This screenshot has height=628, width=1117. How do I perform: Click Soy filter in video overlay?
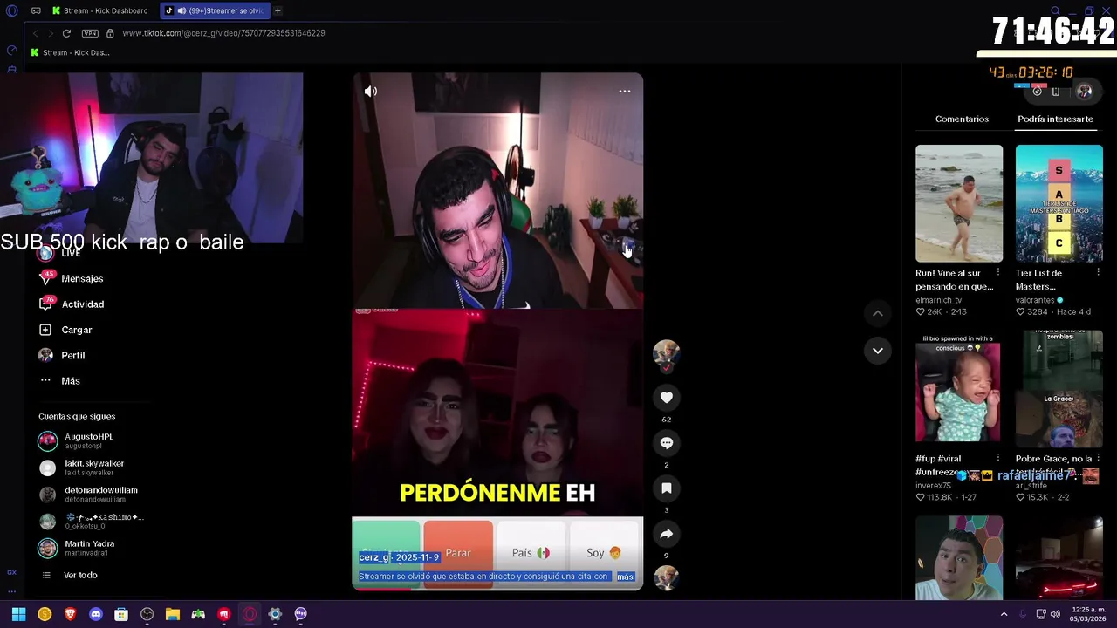[604, 553]
